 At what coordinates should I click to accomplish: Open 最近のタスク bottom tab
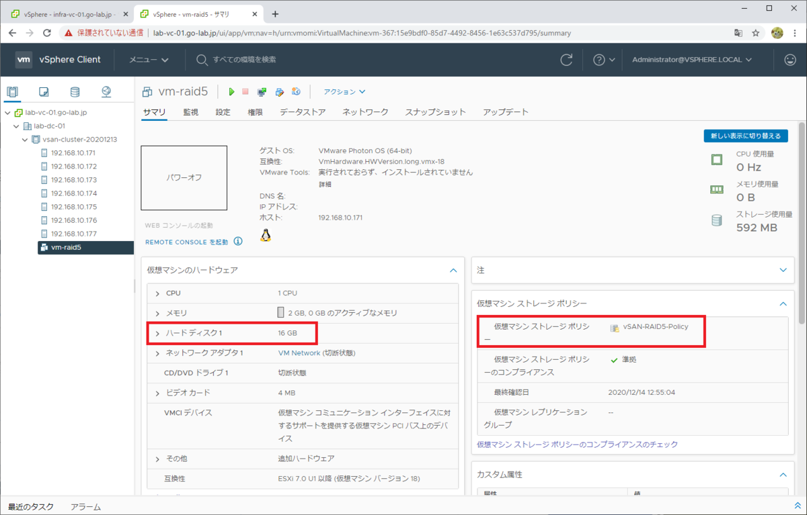click(30, 507)
